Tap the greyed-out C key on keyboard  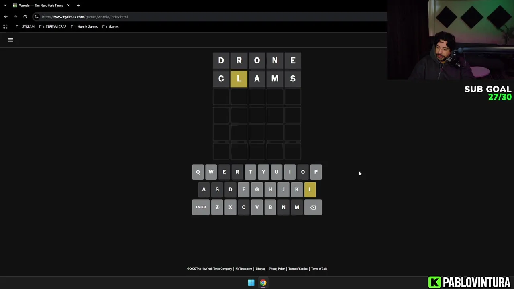click(x=243, y=207)
